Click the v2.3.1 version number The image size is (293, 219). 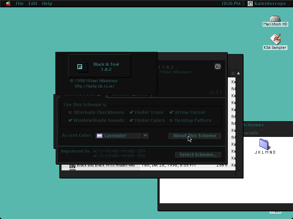pyautogui.click(x=215, y=92)
